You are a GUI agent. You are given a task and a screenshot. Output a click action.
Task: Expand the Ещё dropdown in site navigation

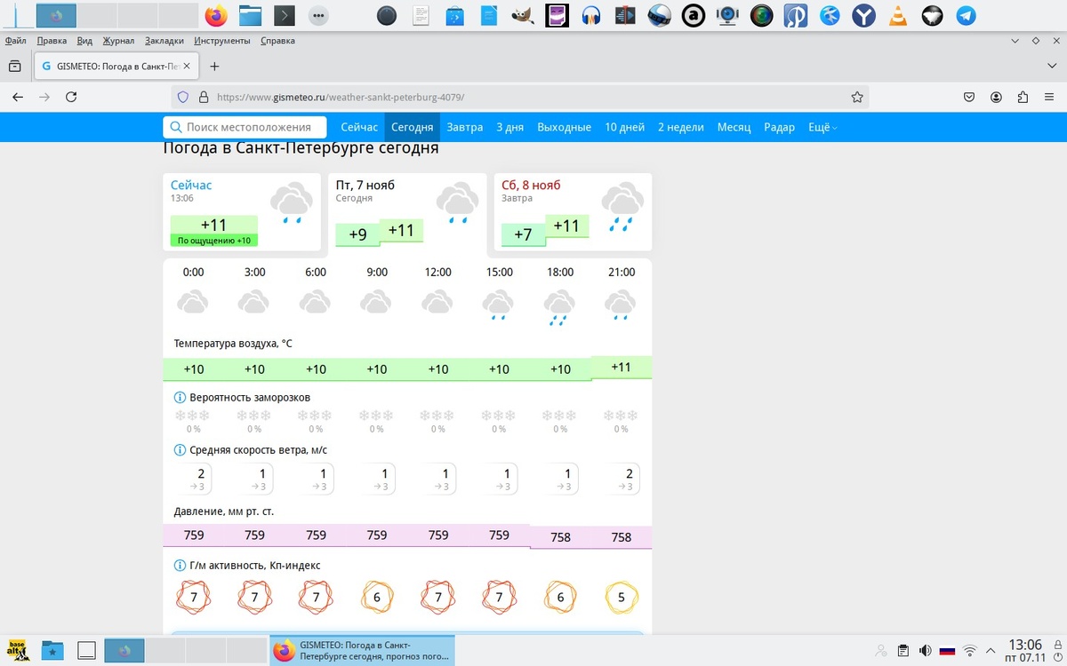click(x=822, y=127)
